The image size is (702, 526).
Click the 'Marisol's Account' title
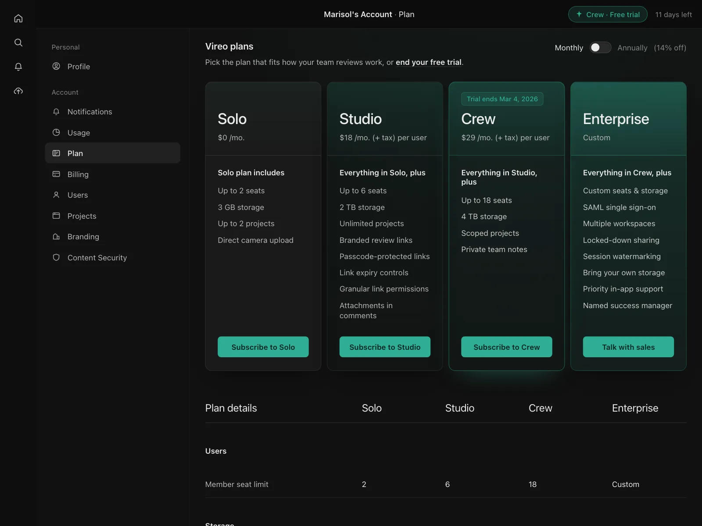point(358,14)
